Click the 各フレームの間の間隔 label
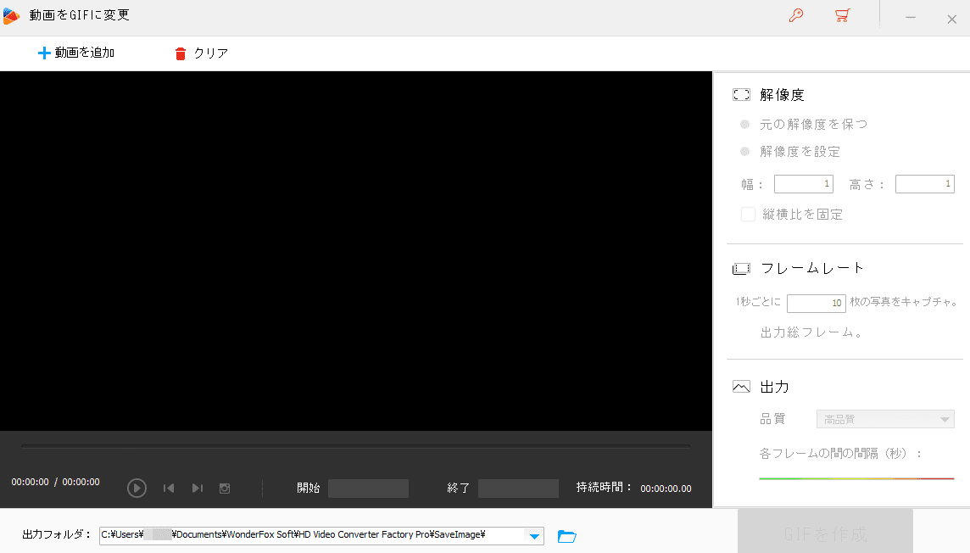 point(840,454)
